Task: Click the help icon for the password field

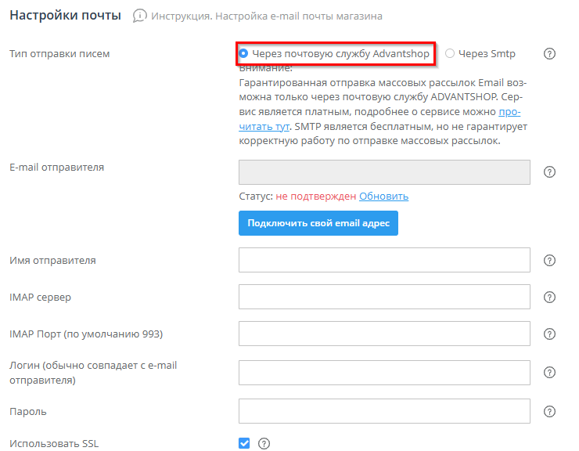Action: pos(549,411)
